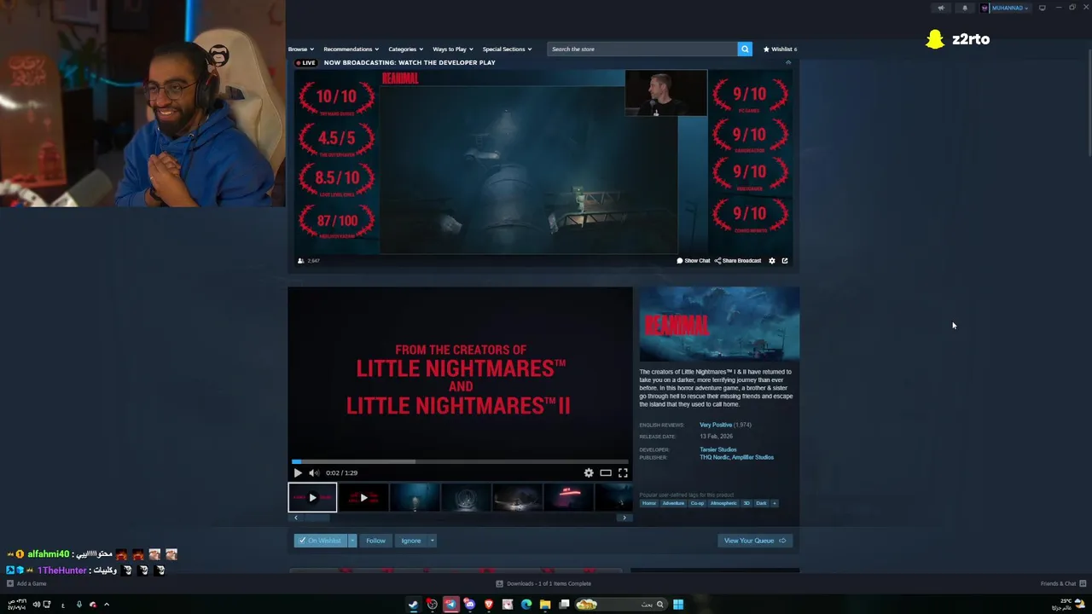Play the trailer video
1092x614 pixels.
(x=298, y=472)
